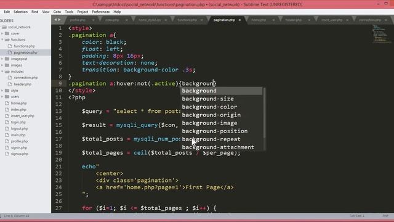Open the View menu
The width and height of the screenshot is (394, 222).
[46, 12]
